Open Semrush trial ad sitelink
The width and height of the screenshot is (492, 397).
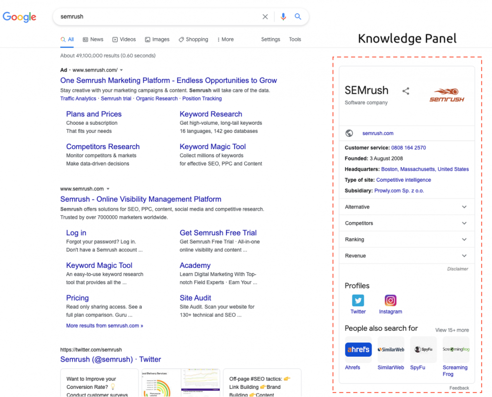(116, 98)
